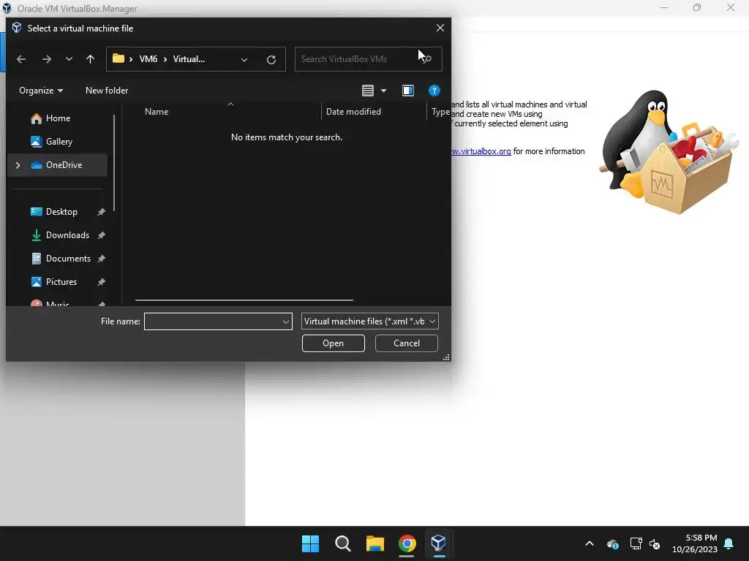Change the view layout icon

368,91
